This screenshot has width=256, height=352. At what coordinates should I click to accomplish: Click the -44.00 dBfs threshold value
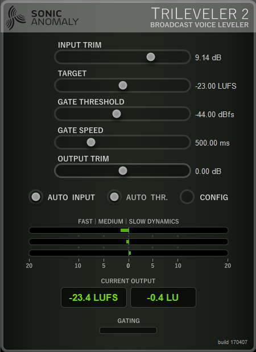pos(214,114)
